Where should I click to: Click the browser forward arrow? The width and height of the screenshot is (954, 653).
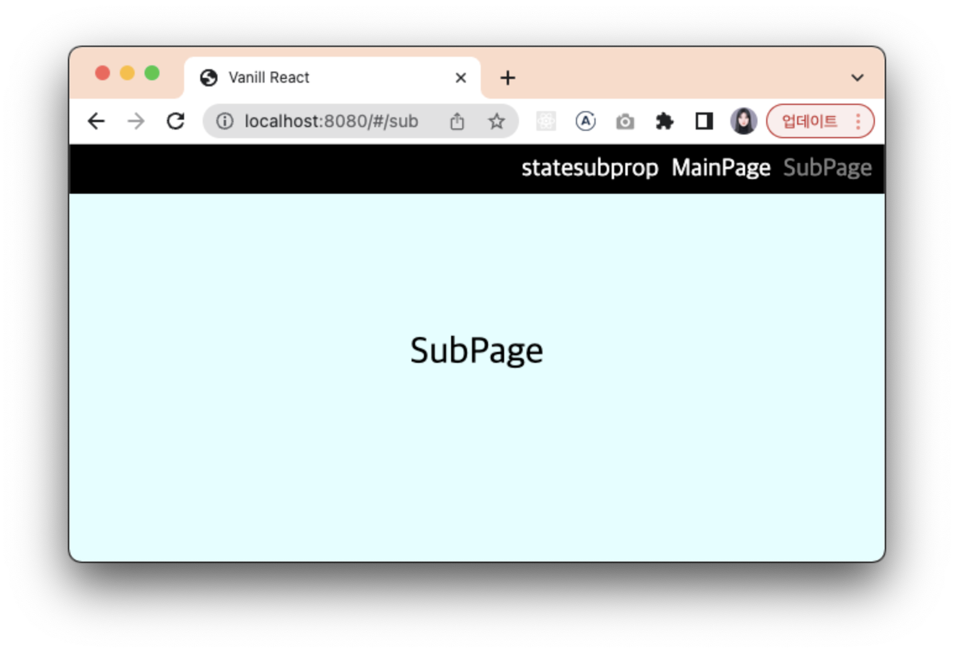click(x=136, y=121)
